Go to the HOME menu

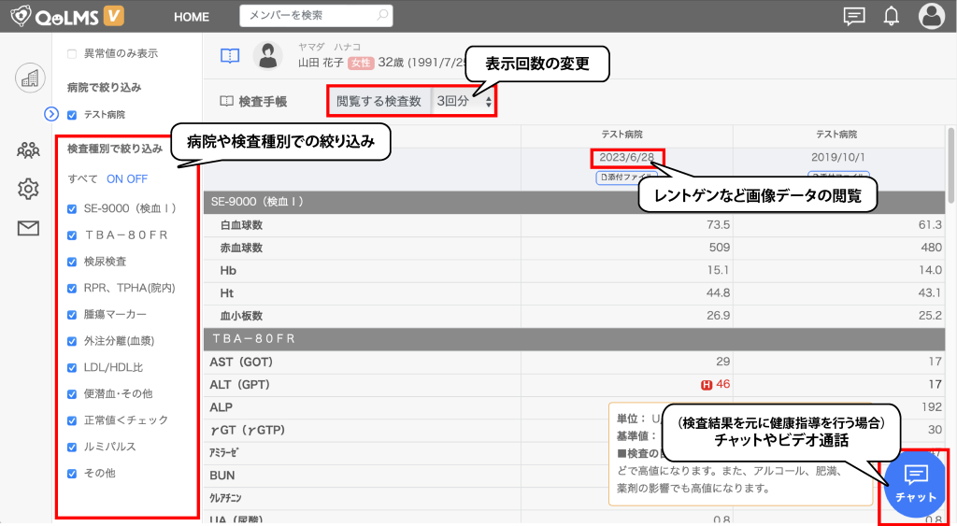(x=192, y=17)
